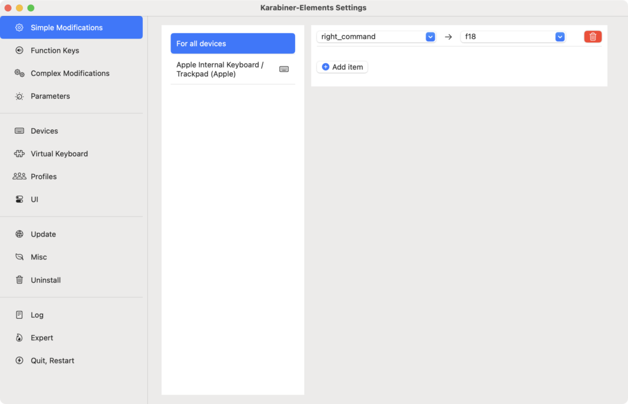Screen dimensions: 628x404
Task: Click the UI switches icon
Action: point(19,199)
